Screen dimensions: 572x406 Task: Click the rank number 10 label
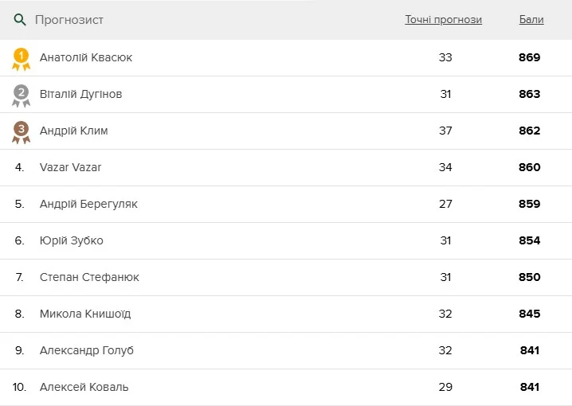click(20, 388)
